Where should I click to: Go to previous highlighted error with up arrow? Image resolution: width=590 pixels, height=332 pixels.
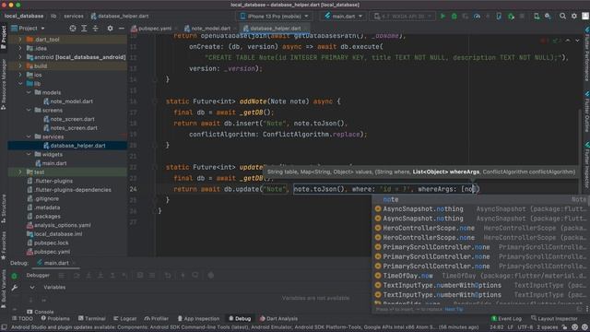click(x=568, y=41)
